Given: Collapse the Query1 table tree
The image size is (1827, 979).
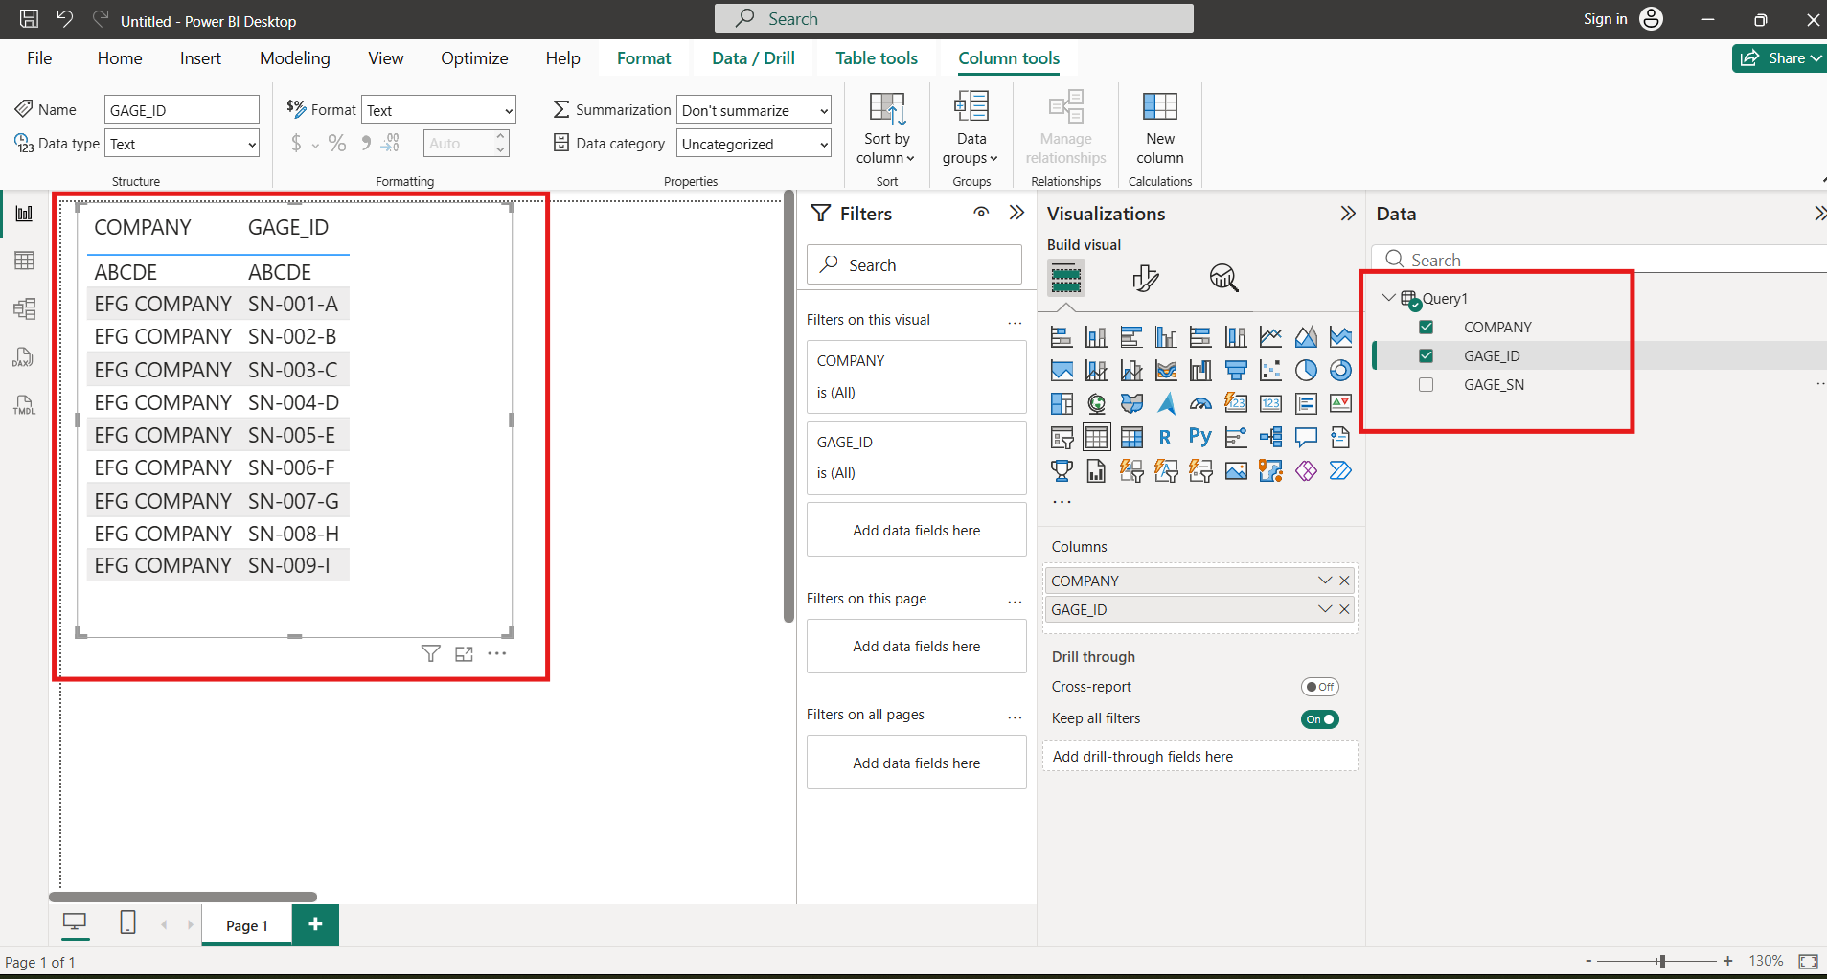Looking at the screenshot, I should pos(1388,298).
